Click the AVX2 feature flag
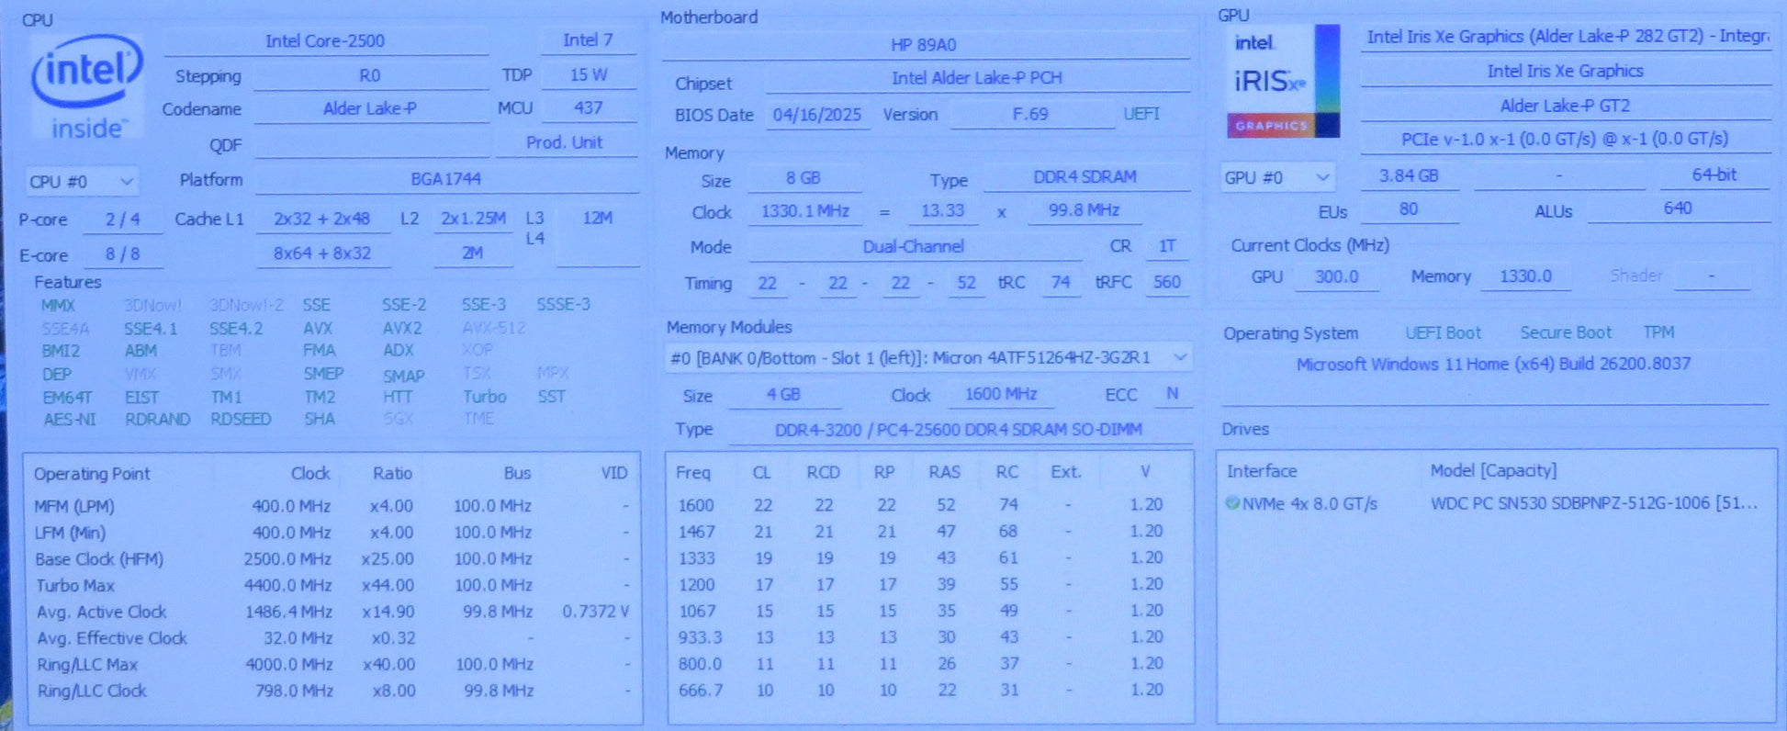This screenshot has width=1787, height=731. click(x=402, y=328)
